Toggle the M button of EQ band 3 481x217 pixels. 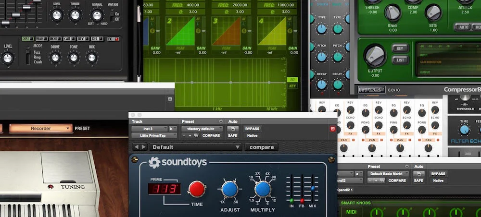click(x=243, y=19)
